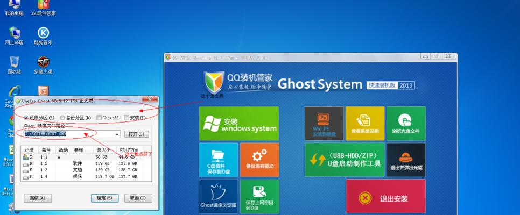Select drive E: 文档 row
The height and width of the screenshot is (215, 520).
(x=86, y=170)
